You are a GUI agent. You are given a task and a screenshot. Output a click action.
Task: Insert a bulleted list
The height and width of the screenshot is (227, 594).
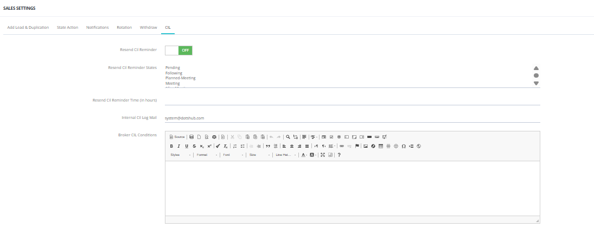click(x=242, y=146)
